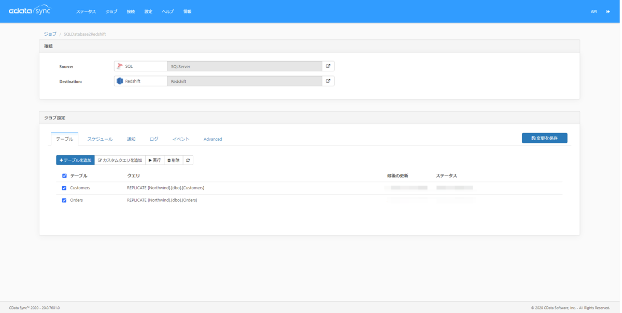Open the 設定 menu

pos(148,11)
